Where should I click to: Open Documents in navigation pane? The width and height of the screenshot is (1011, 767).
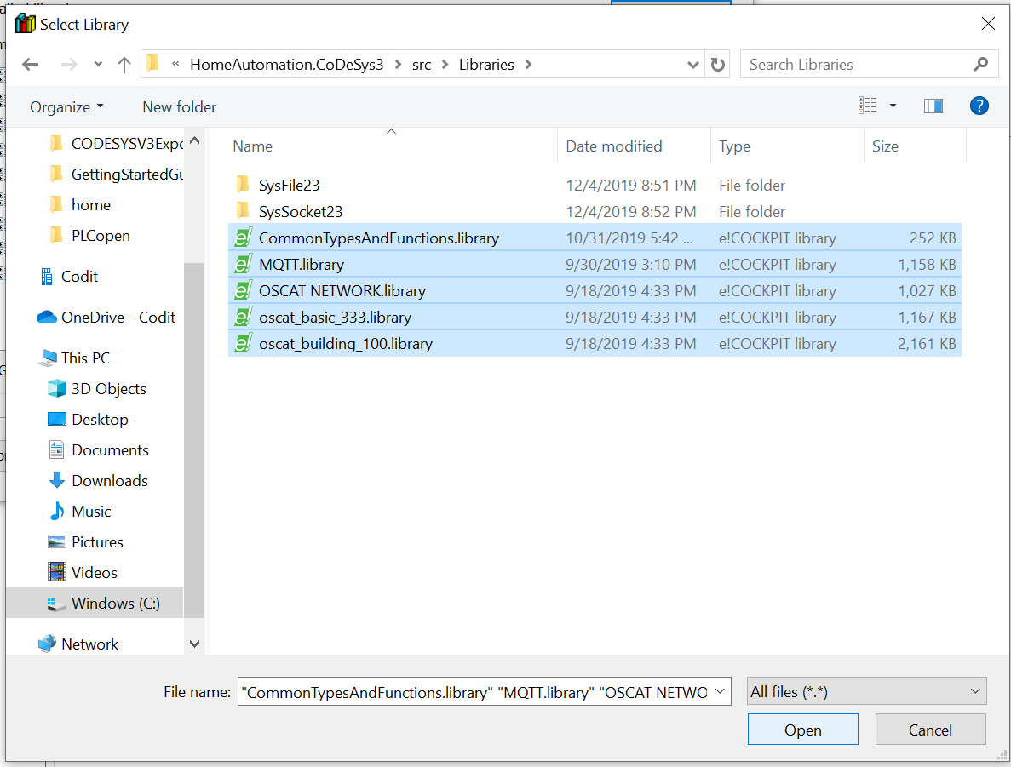point(99,449)
